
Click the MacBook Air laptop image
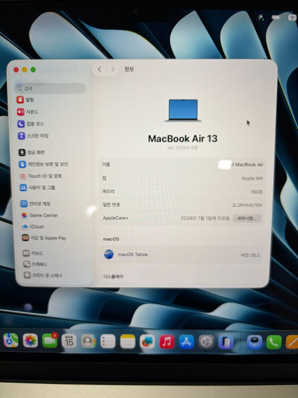click(x=183, y=110)
